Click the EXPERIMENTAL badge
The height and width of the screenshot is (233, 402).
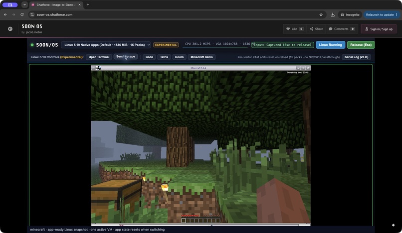tap(166, 45)
